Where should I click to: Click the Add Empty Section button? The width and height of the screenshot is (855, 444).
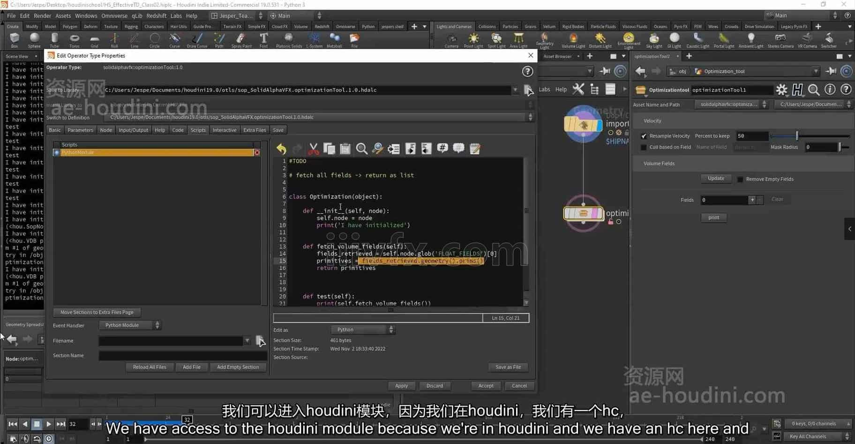pyautogui.click(x=238, y=367)
